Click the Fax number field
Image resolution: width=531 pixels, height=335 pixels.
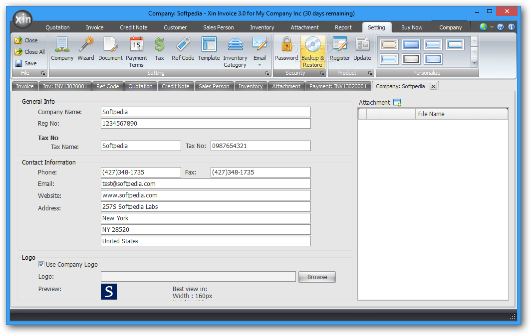click(261, 172)
